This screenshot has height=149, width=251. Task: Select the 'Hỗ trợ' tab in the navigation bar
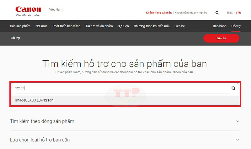[x=236, y=26]
